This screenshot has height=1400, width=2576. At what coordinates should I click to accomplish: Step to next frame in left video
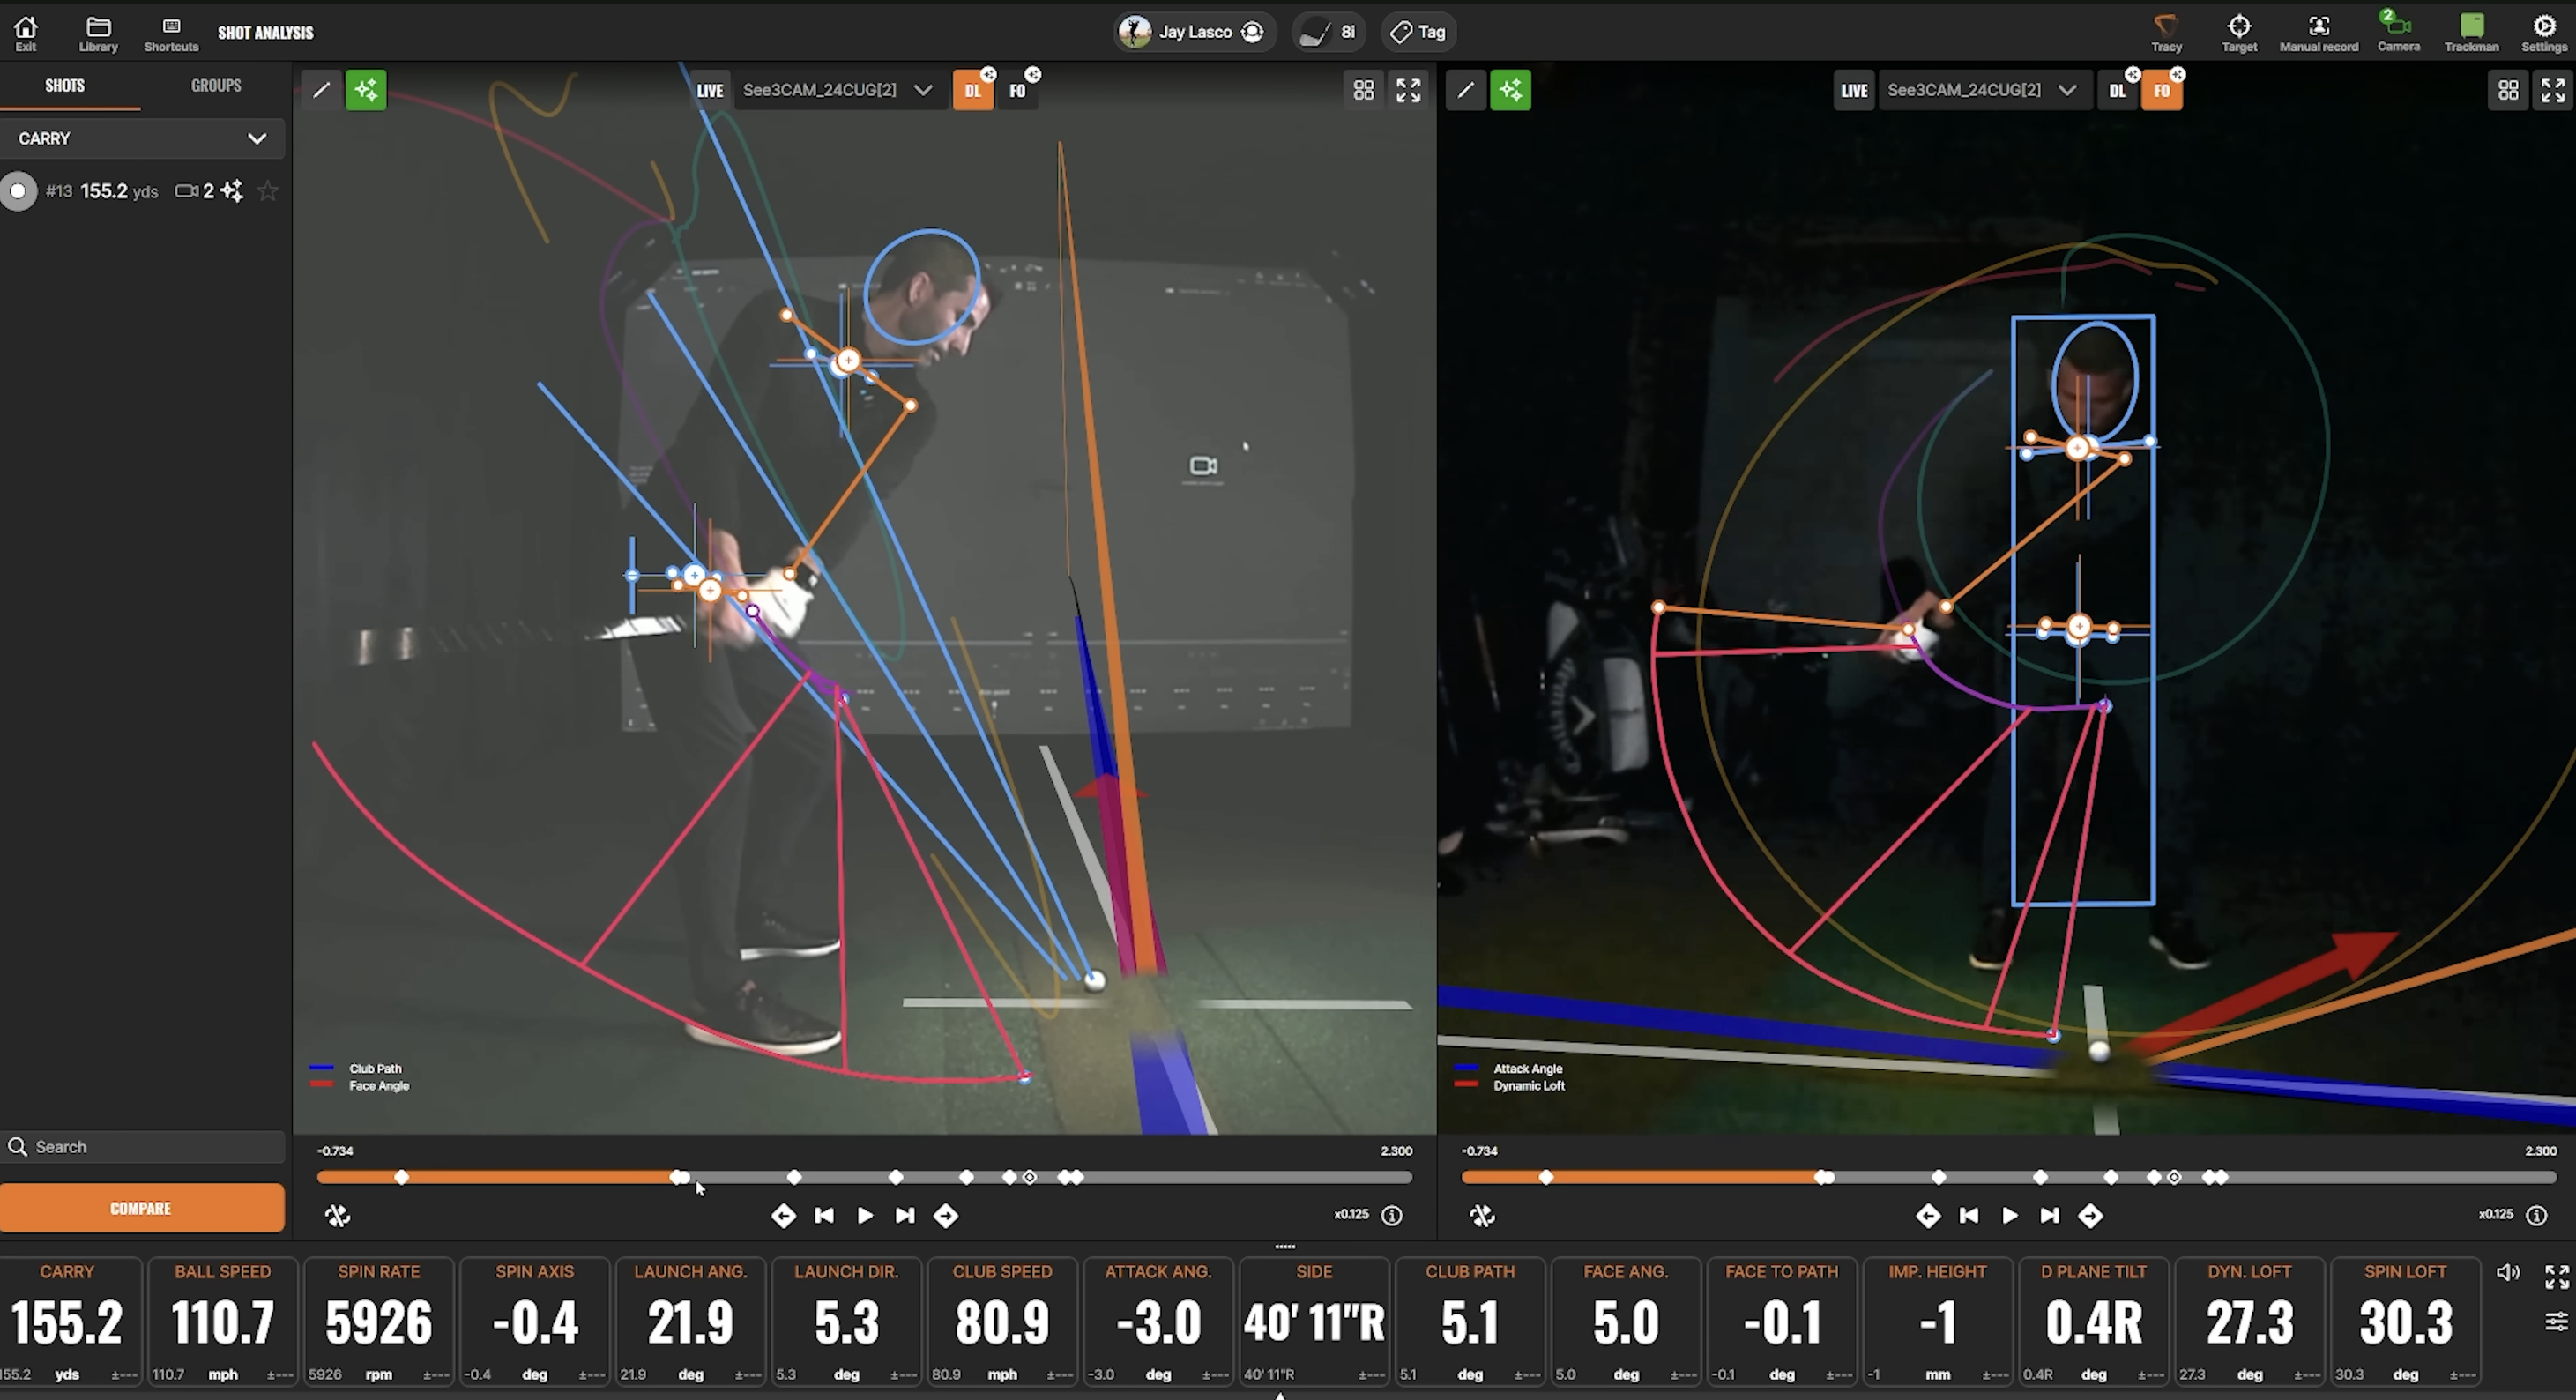tap(905, 1215)
